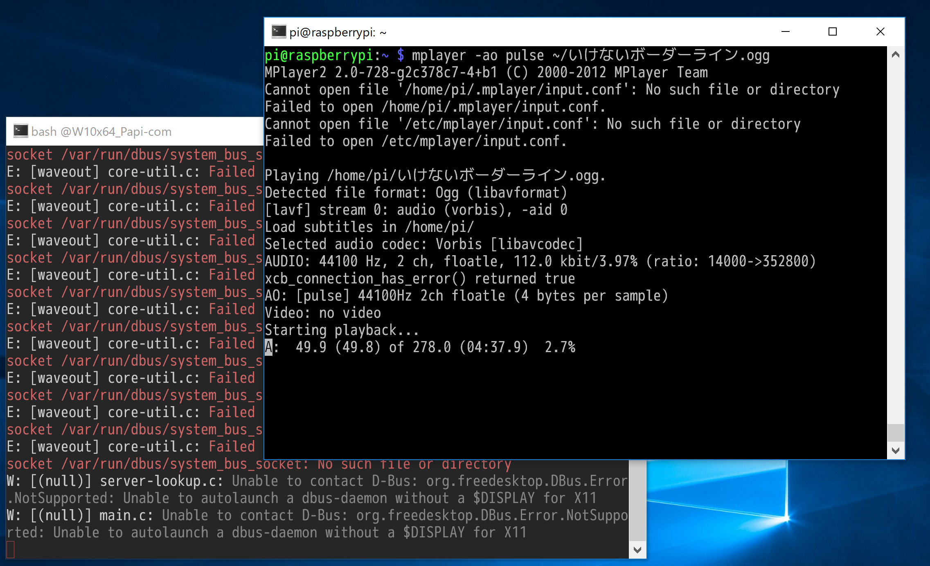Click the 'Starting playback...' output line
The height and width of the screenshot is (566, 930).
click(342, 330)
